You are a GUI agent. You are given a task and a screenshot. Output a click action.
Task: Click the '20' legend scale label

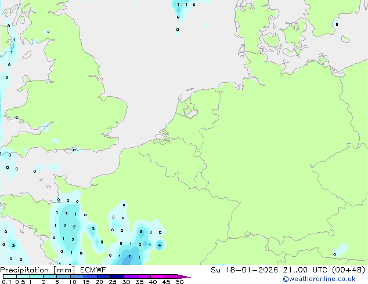(99, 282)
